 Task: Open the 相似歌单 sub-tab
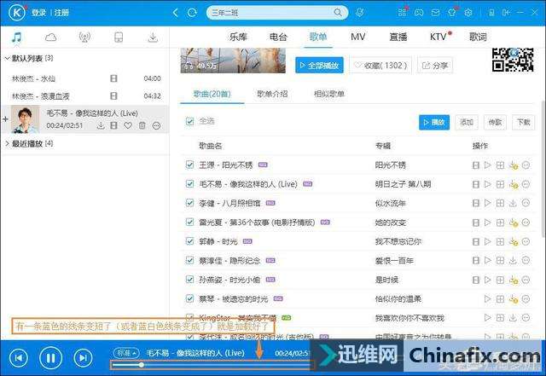point(329,94)
